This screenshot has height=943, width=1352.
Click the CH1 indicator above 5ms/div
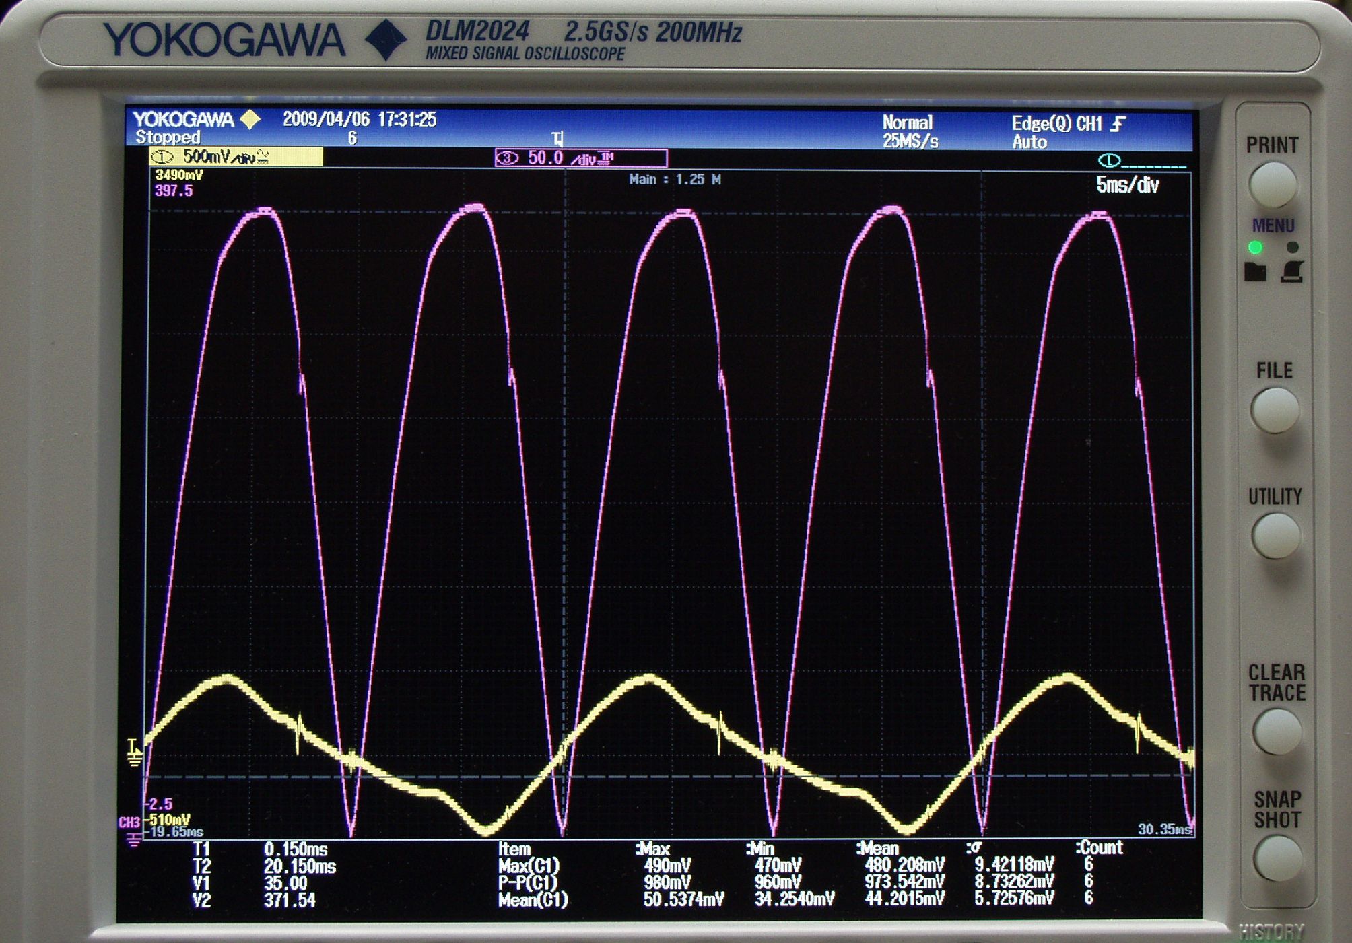pyautogui.click(x=1109, y=161)
